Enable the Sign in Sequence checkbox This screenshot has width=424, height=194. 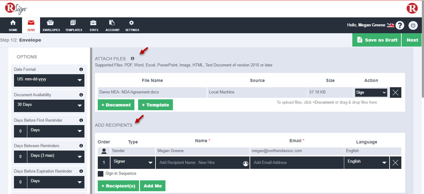101,174
